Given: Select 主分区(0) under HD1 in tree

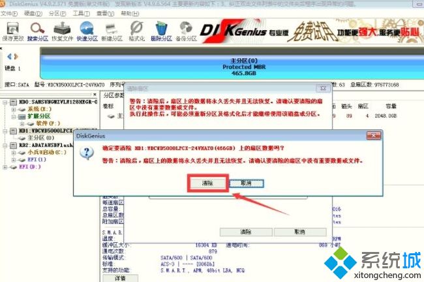Looking at the screenshot, I should click(41, 138).
